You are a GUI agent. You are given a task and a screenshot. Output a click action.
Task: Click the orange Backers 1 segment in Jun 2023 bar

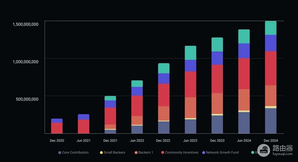(190, 108)
